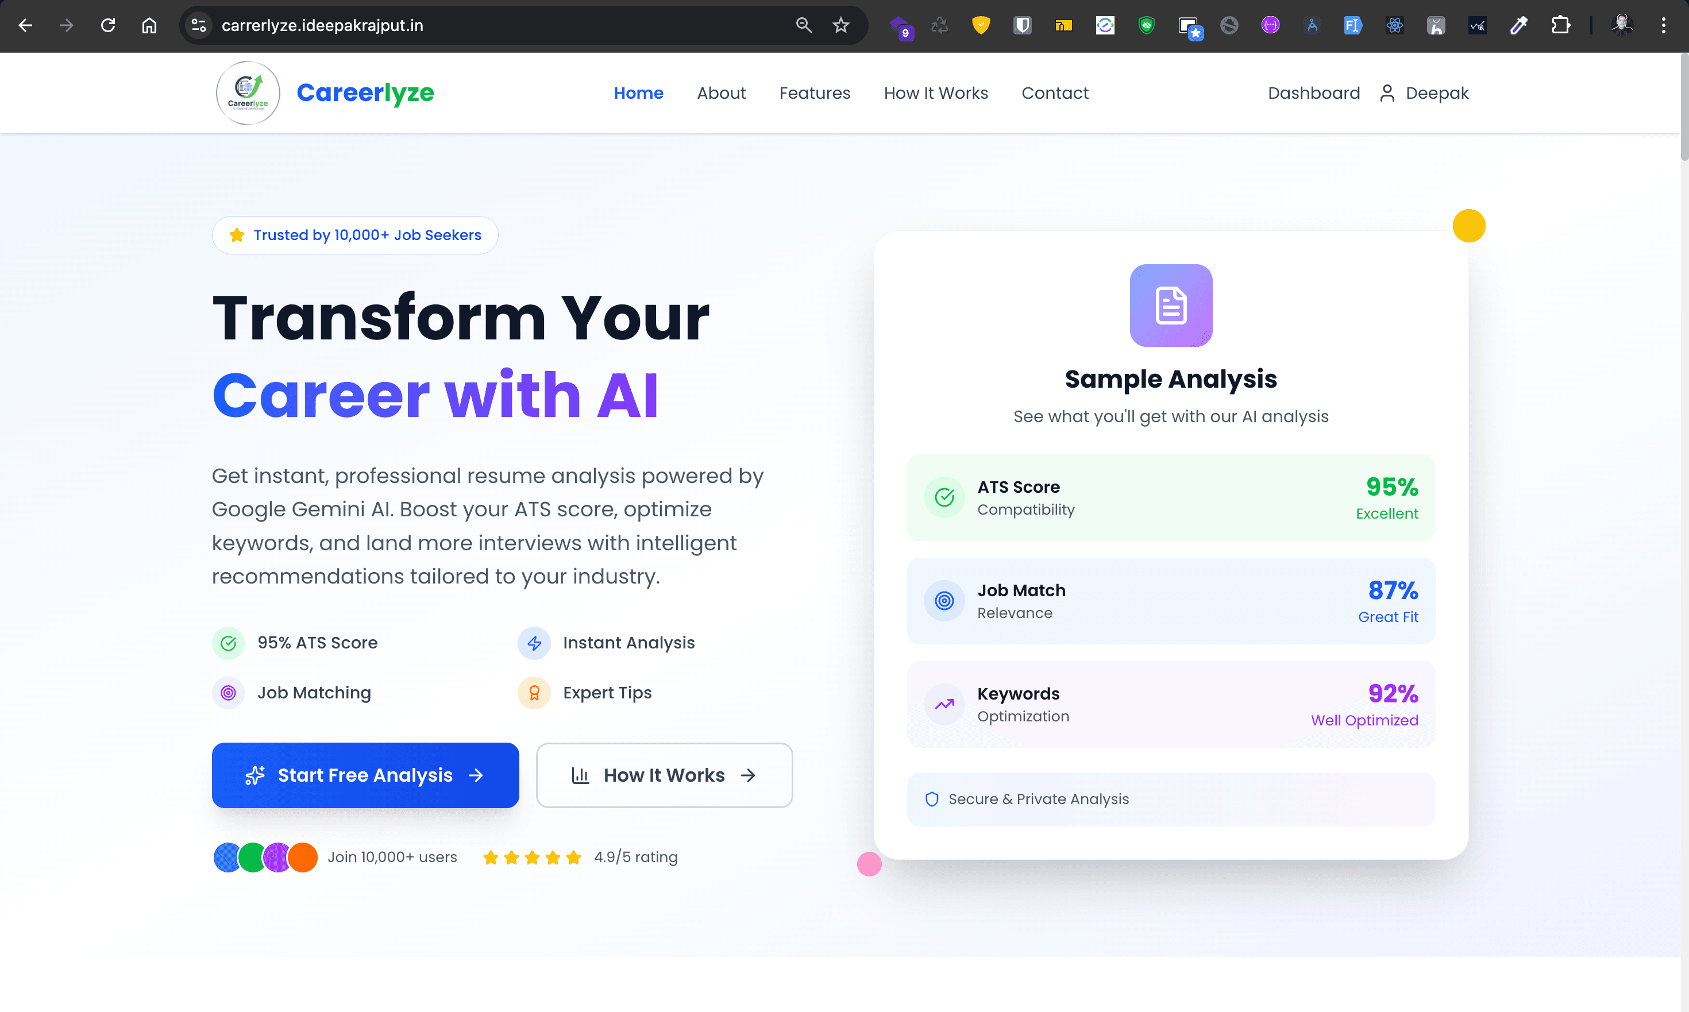Bookmark the page via the star icon
The image size is (1689, 1012).
(x=840, y=25)
